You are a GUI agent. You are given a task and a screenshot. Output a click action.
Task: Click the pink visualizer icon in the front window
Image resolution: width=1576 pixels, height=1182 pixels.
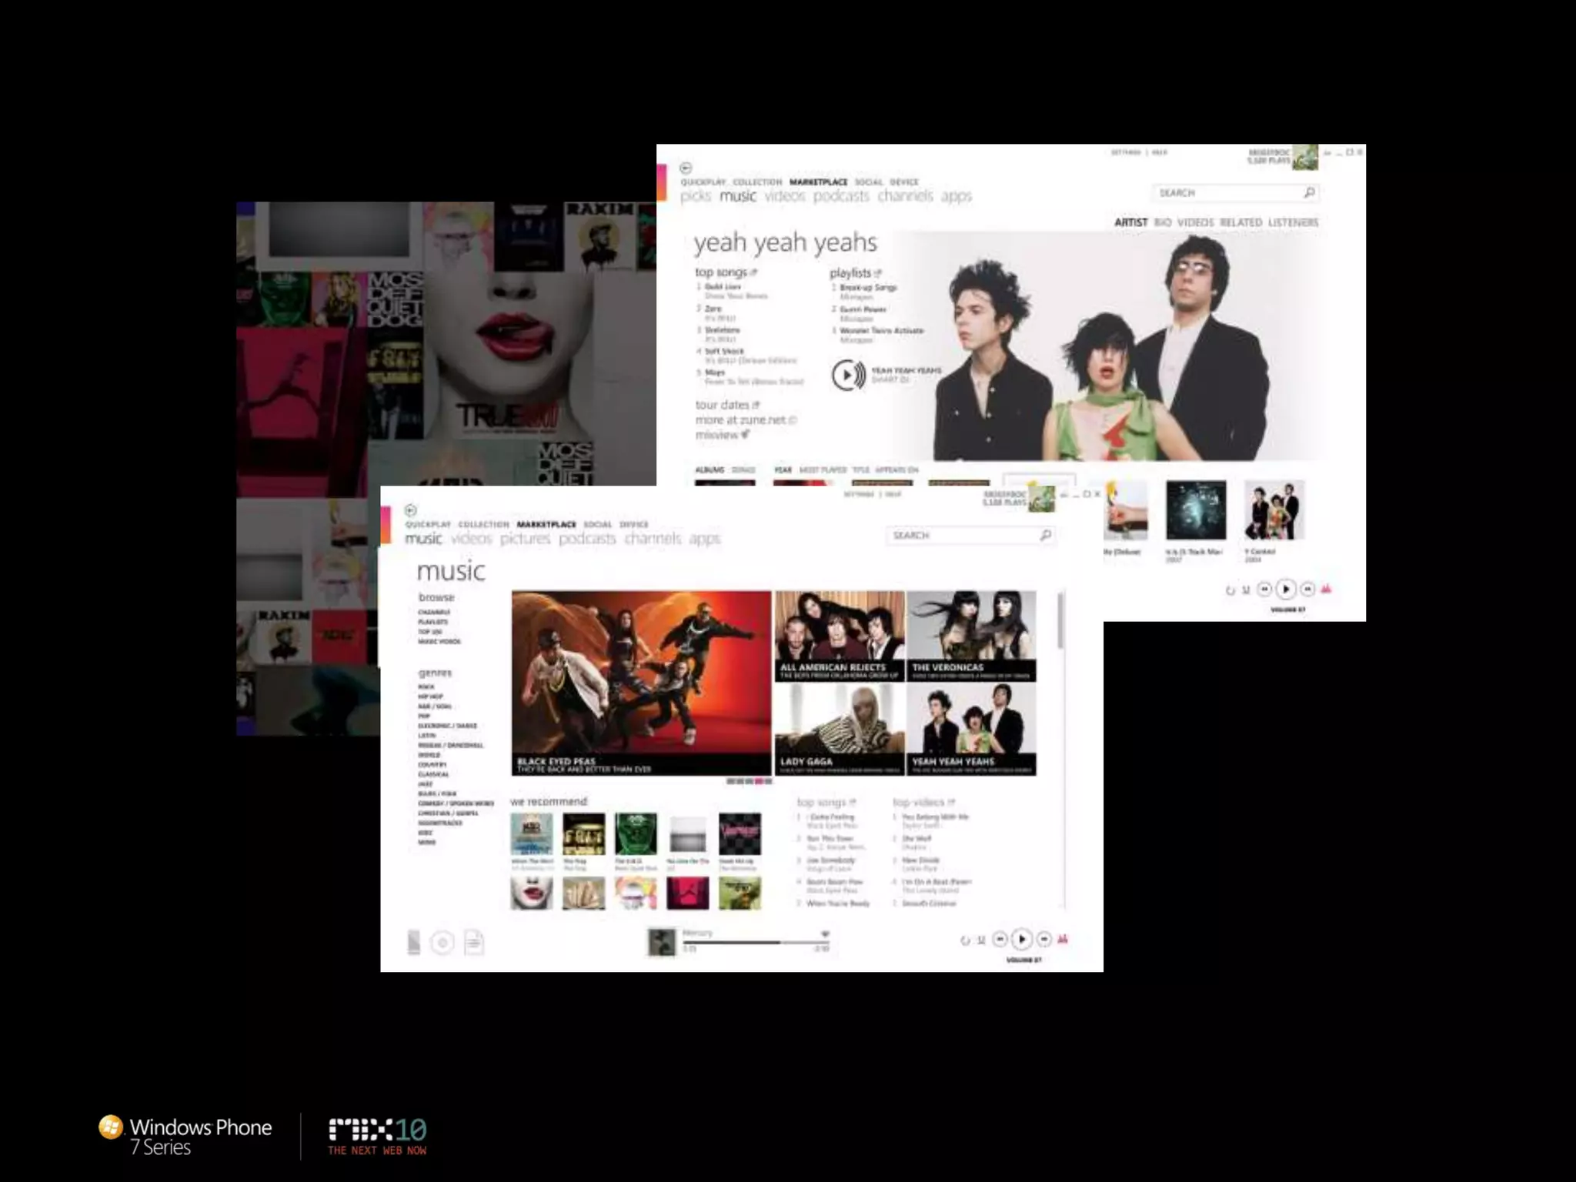(x=1063, y=939)
